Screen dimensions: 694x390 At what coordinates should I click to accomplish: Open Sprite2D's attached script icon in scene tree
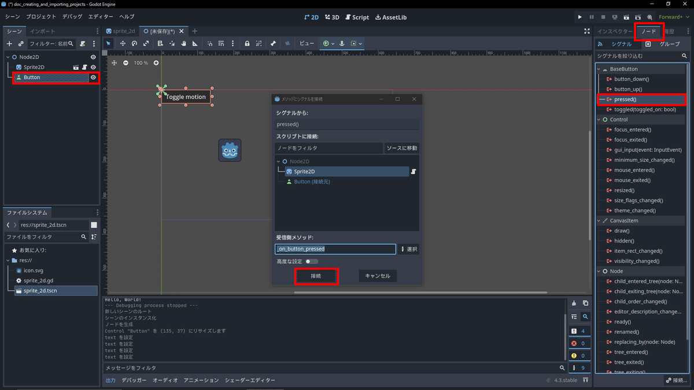tap(84, 67)
